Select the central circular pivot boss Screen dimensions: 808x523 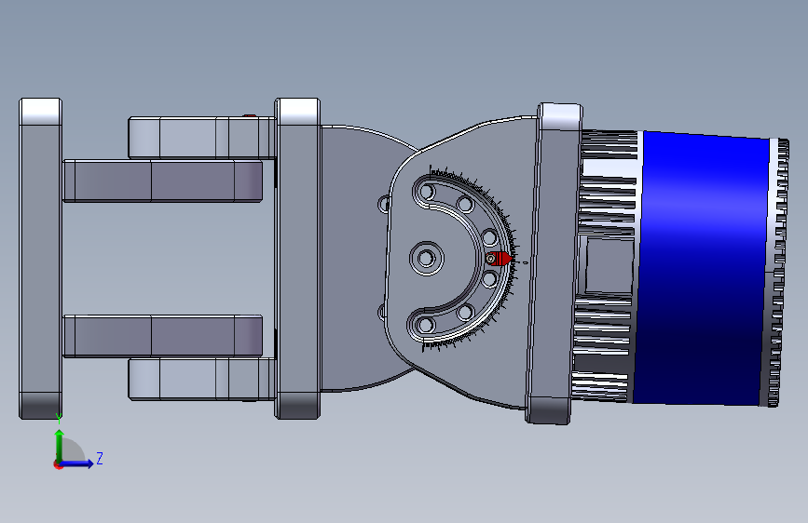427,258
